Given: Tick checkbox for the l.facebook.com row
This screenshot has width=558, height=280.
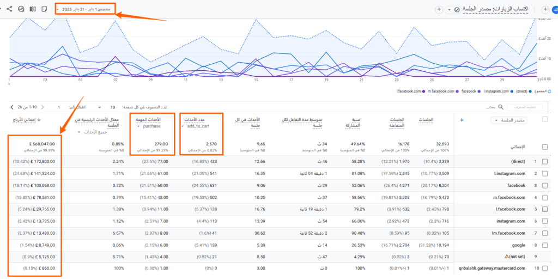Looking at the screenshot, I should 545,209.
